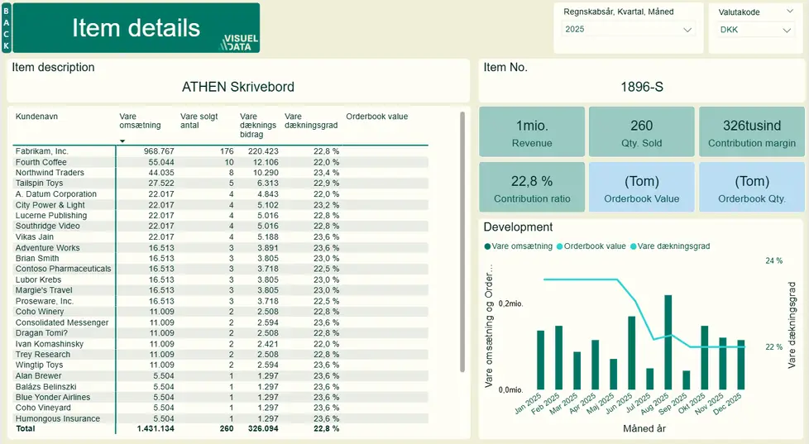Select the Proseware, Inc. row
Image resolution: width=809 pixels, height=444 pixels.
coord(220,301)
